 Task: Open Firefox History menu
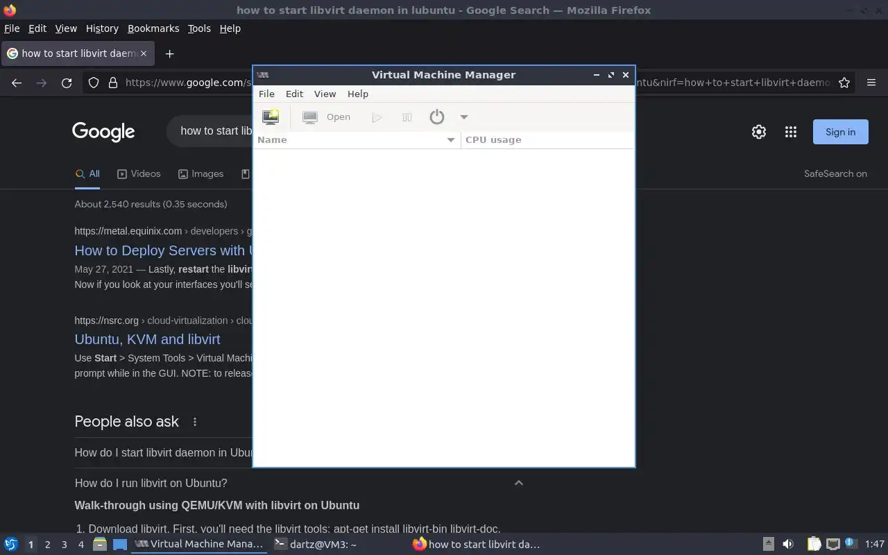(x=102, y=28)
